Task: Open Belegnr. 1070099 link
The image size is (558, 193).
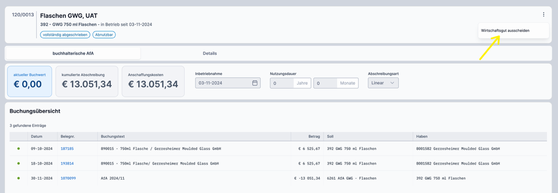Action: (x=68, y=178)
